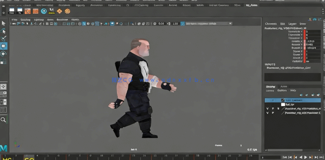The height and width of the screenshot is (160, 325).
Task: Choose the Rotate tool in toolbox
Action: [x=4, y=54]
